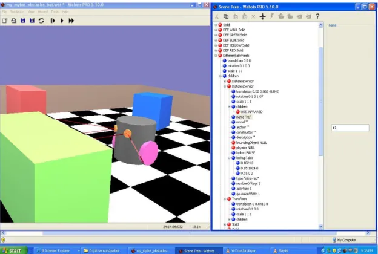Click the Windows start button
This screenshot has height=254, width=378.
(13, 250)
